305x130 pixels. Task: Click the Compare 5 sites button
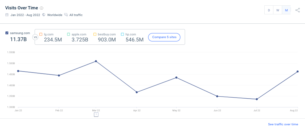(x=164, y=37)
